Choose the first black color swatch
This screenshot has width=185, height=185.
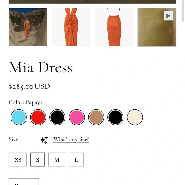point(57,117)
